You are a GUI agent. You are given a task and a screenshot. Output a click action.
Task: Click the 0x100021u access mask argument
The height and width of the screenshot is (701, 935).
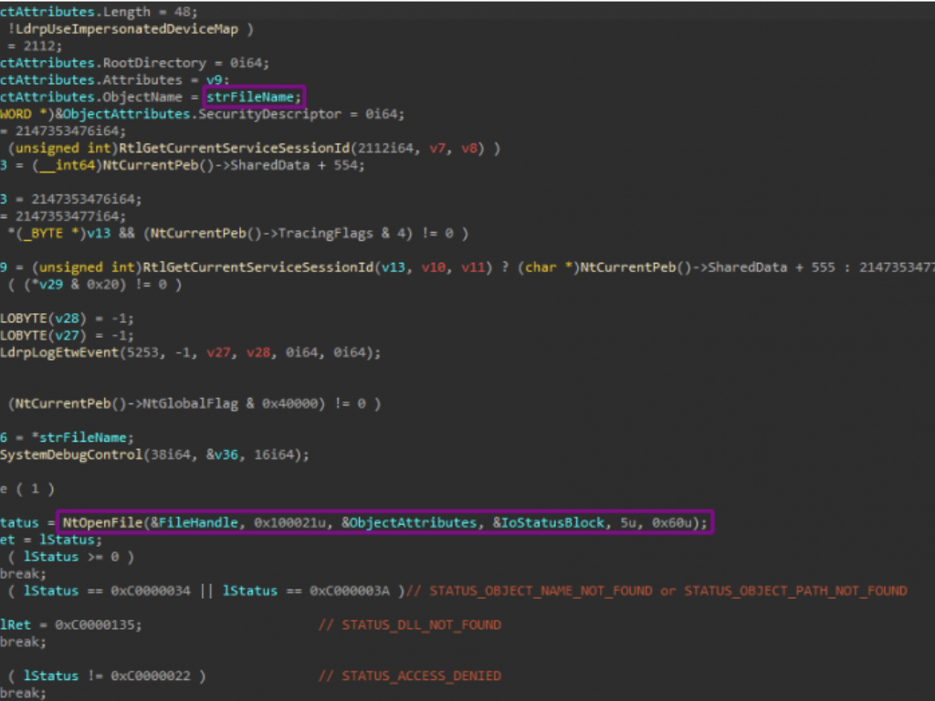[x=292, y=522]
